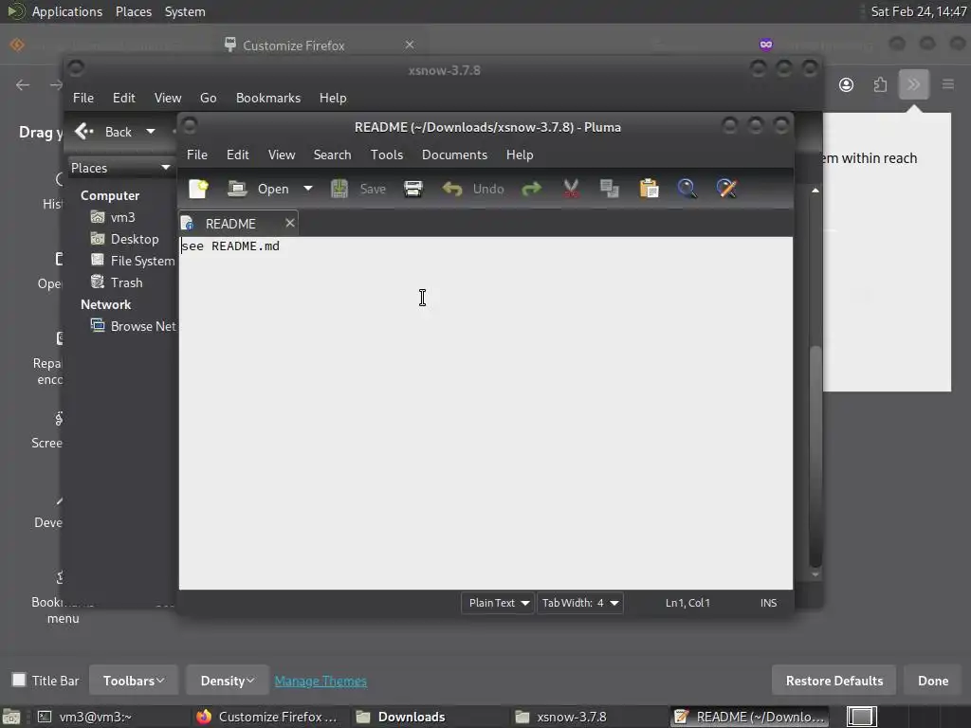Expand Back history dropdown in file manager
Screen dimensions: 971x728
tap(151, 131)
